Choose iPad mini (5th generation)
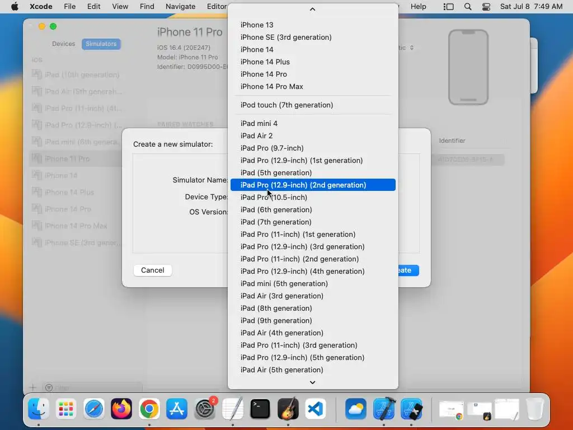This screenshot has width=573, height=430. (313, 284)
